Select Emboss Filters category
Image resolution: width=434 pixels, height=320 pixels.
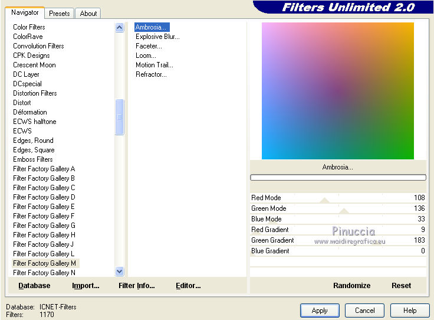[33, 159]
